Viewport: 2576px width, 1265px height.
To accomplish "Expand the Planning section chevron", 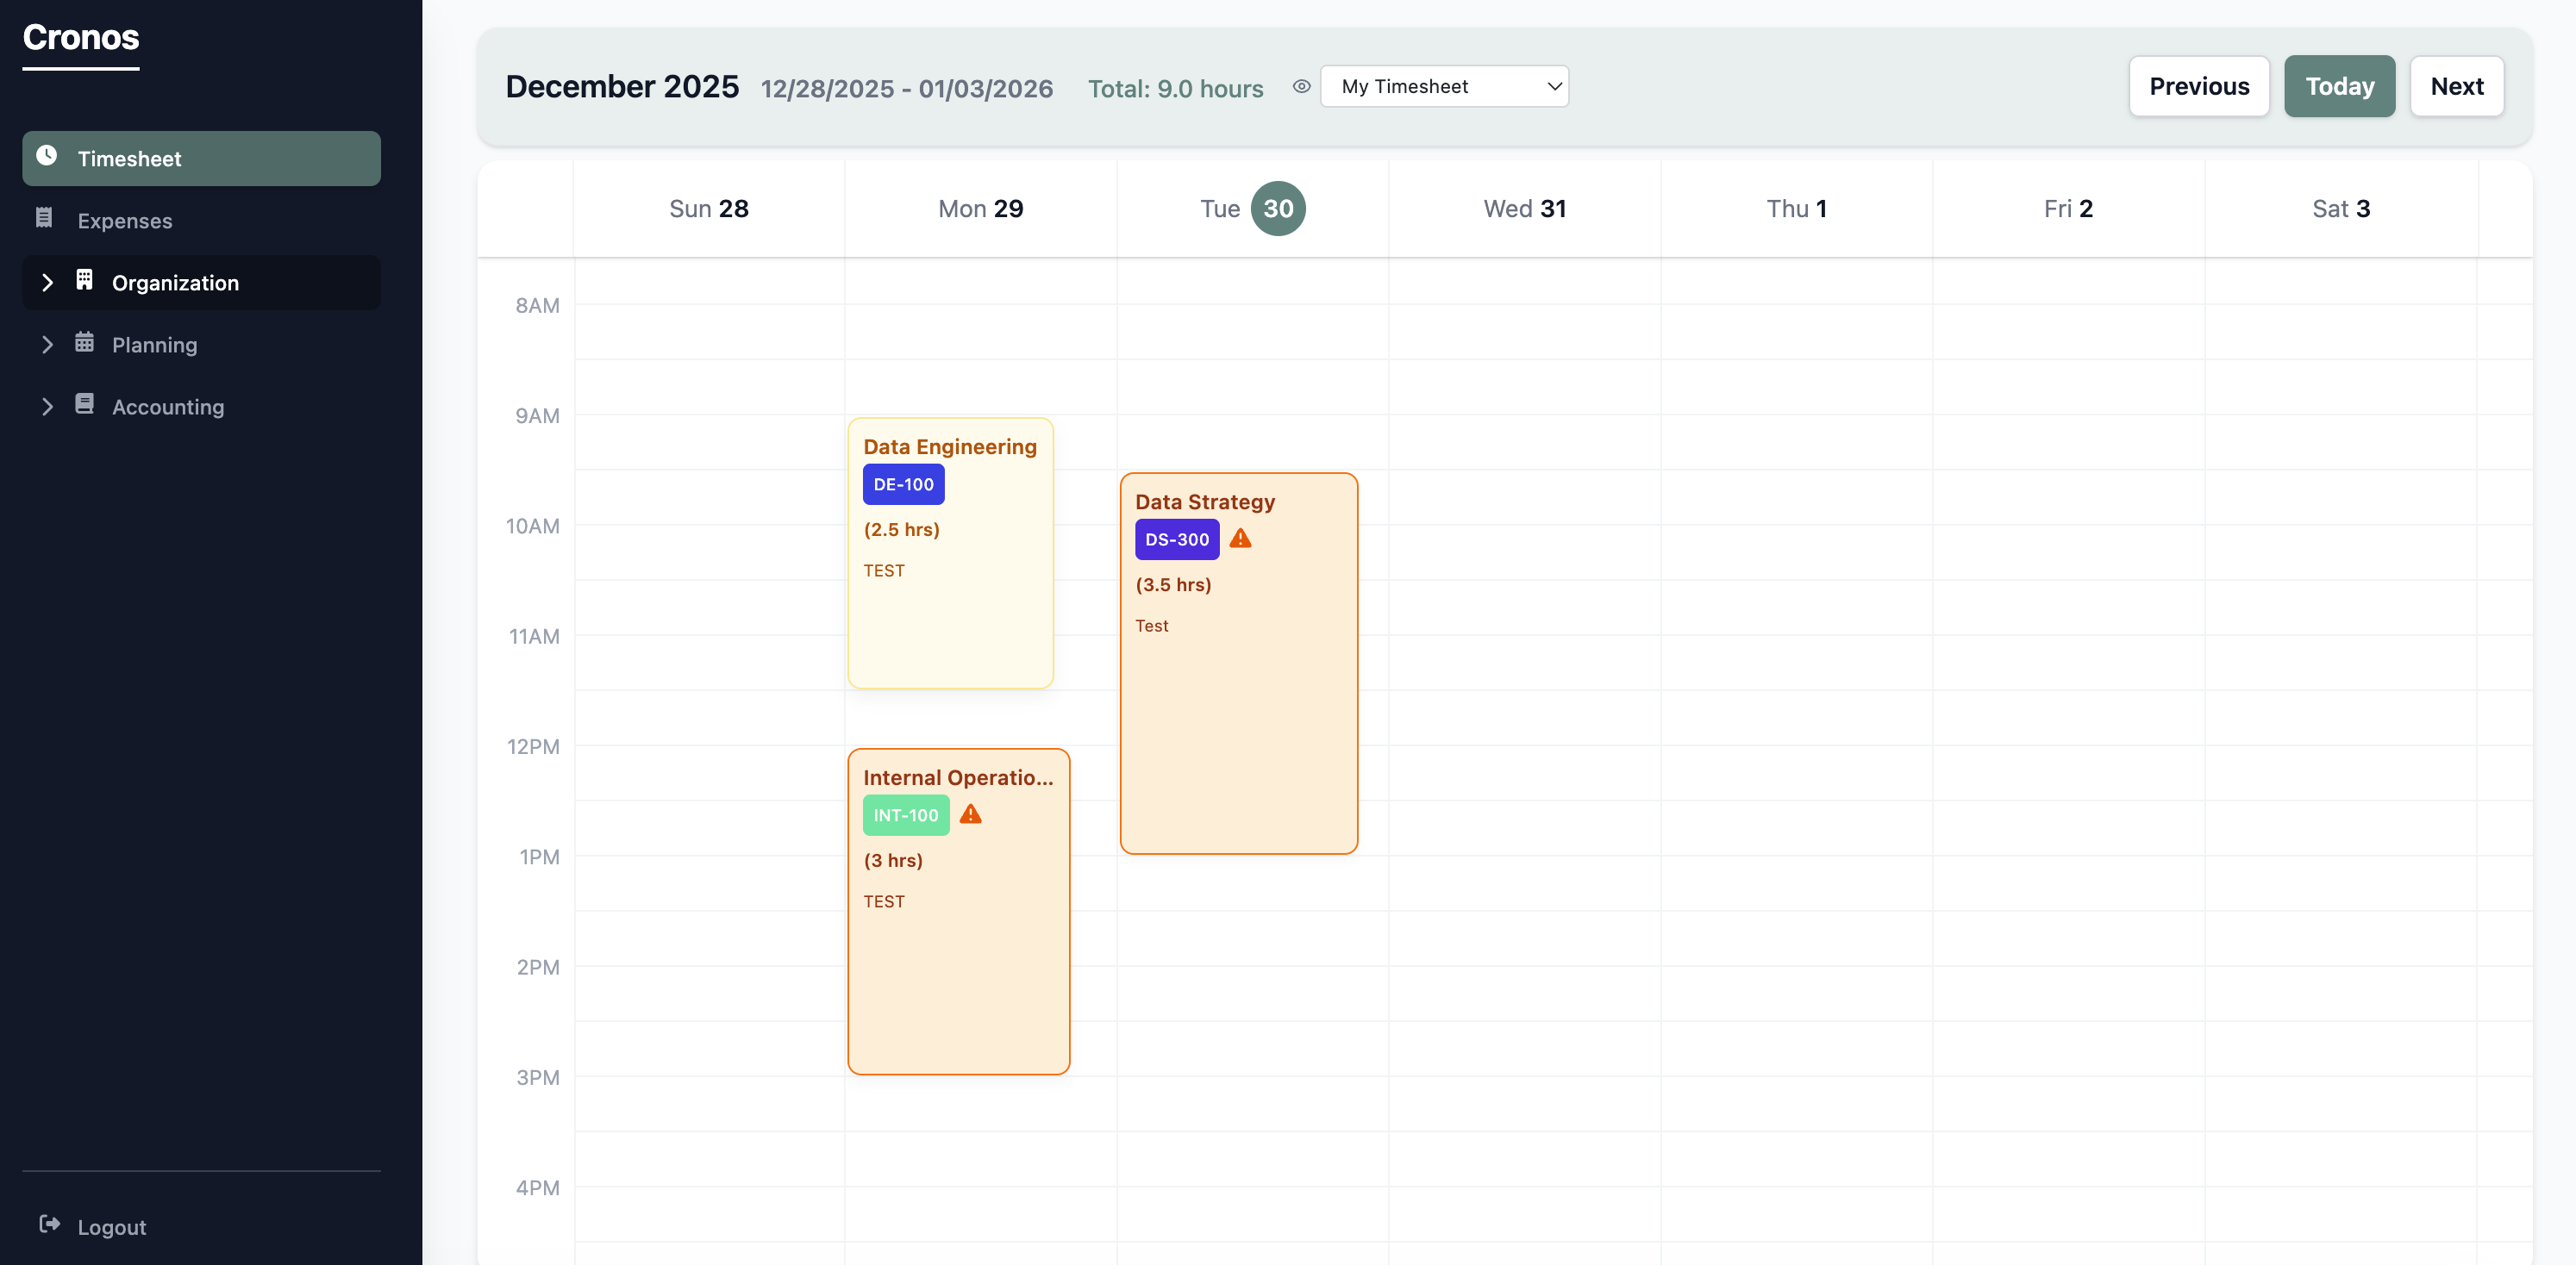I will (48, 344).
